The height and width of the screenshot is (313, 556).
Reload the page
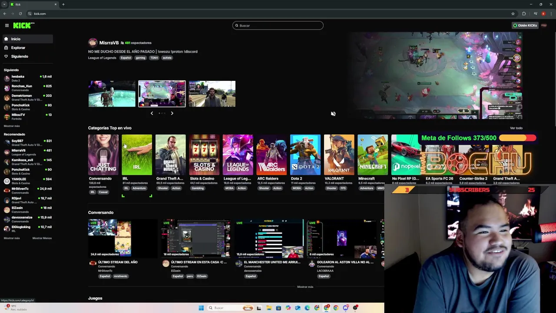click(20, 13)
